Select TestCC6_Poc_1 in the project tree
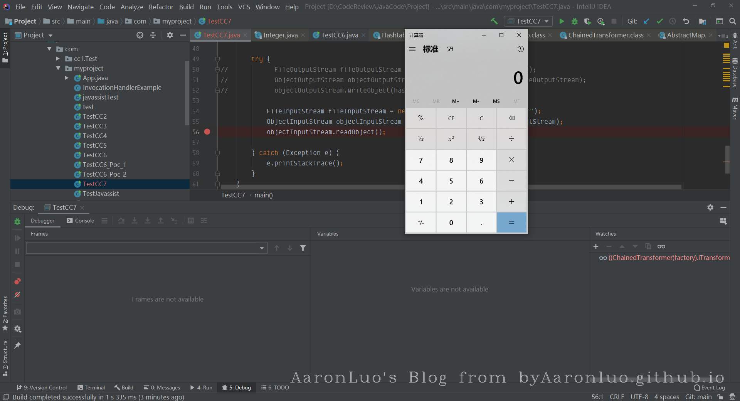Image resolution: width=740 pixels, height=401 pixels. (104, 165)
